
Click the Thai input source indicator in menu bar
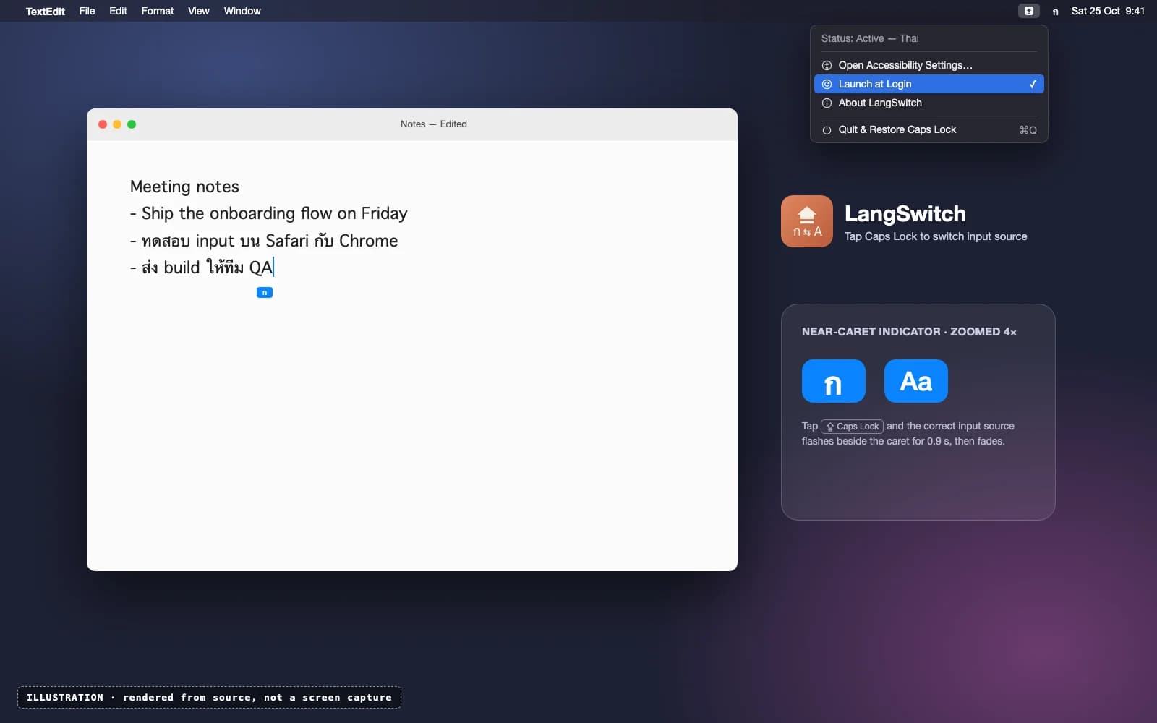[1056, 12]
